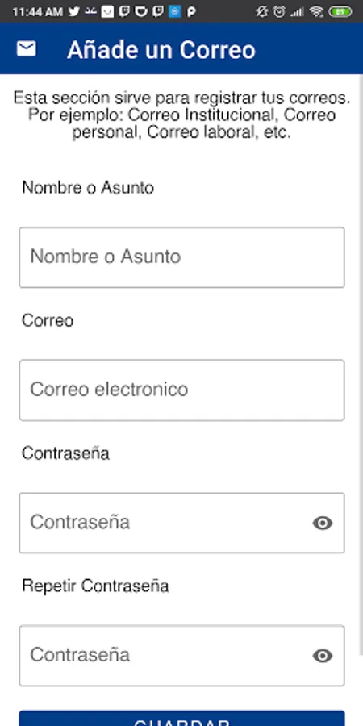
Task: Tap the Pocket notification icon
Action: pyautogui.click(x=140, y=11)
